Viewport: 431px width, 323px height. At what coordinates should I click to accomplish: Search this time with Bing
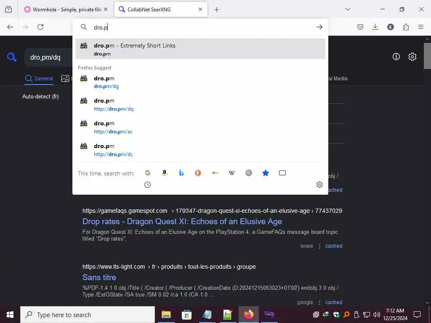[181, 173]
